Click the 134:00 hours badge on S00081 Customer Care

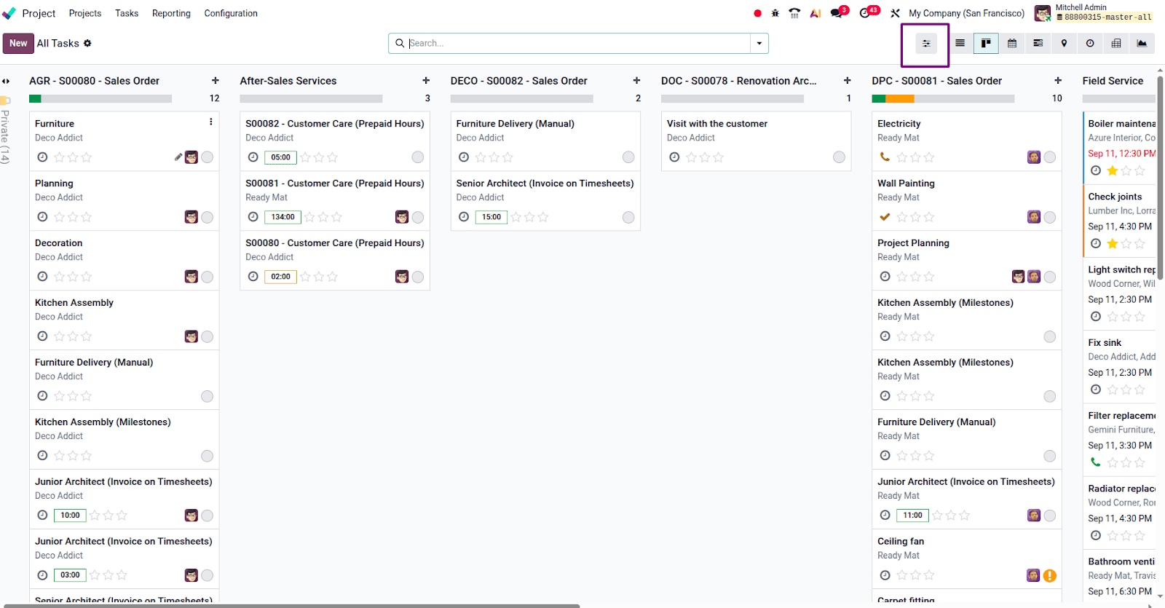point(283,217)
